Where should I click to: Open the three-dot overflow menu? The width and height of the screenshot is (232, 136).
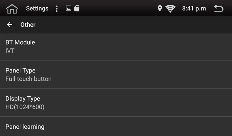(57, 9)
